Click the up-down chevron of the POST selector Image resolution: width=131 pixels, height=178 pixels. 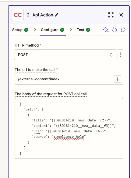coord(111,55)
